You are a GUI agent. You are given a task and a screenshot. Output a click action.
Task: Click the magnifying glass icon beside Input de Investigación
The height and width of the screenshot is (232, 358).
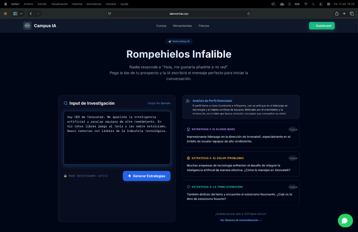pyautogui.click(x=65, y=103)
